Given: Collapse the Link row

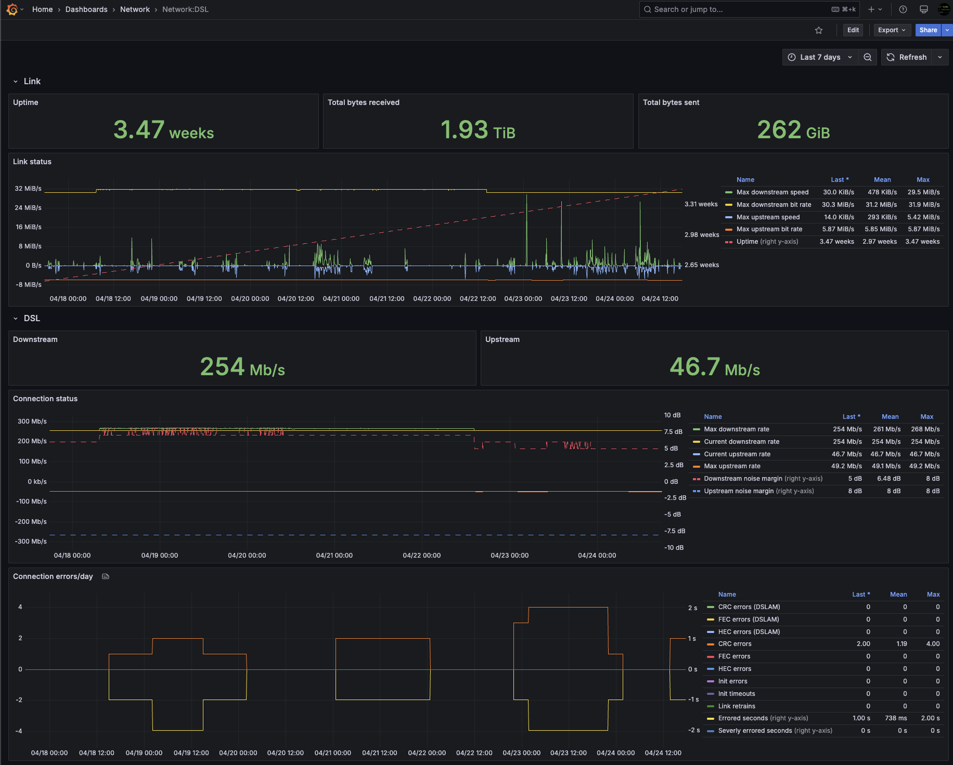Looking at the screenshot, I should tap(27, 81).
